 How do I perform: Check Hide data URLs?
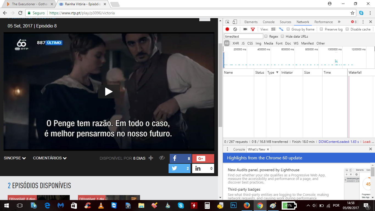point(282,36)
